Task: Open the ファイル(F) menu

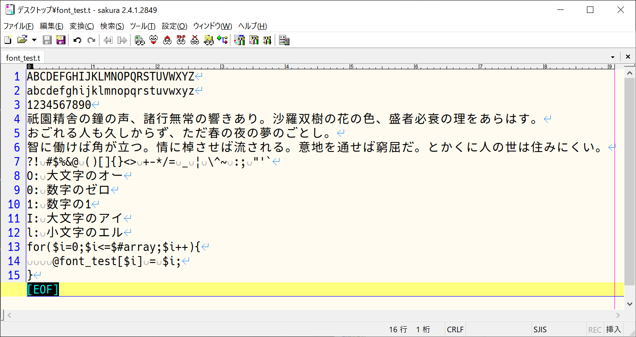Action: tap(19, 26)
